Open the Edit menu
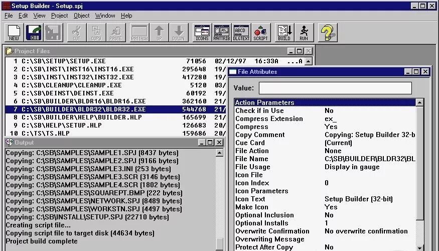The image size is (439, 251). pyautogui.click(x=23, y=16)
